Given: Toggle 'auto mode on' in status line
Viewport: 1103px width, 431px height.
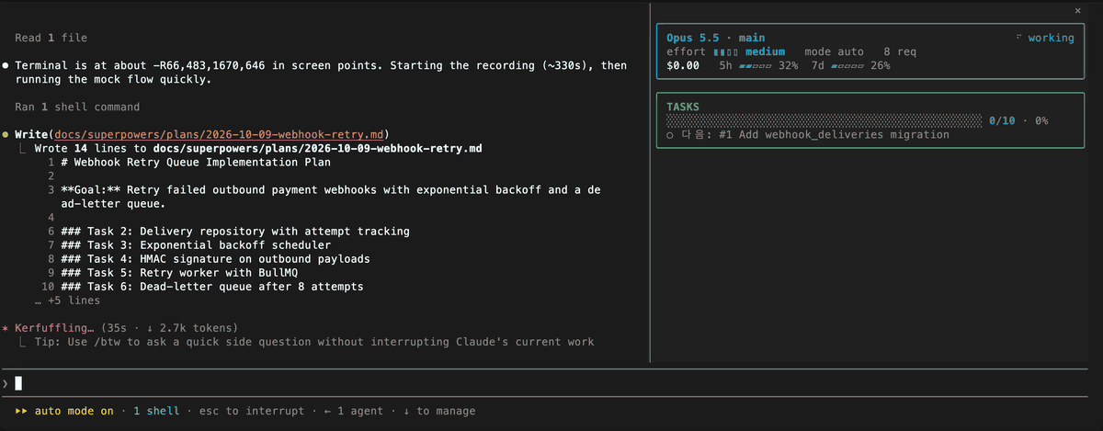Looking at the screenshot, I should 74,411.
